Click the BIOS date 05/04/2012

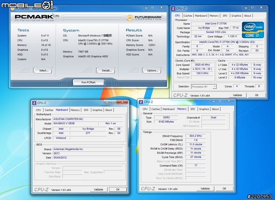coord(88,158)
